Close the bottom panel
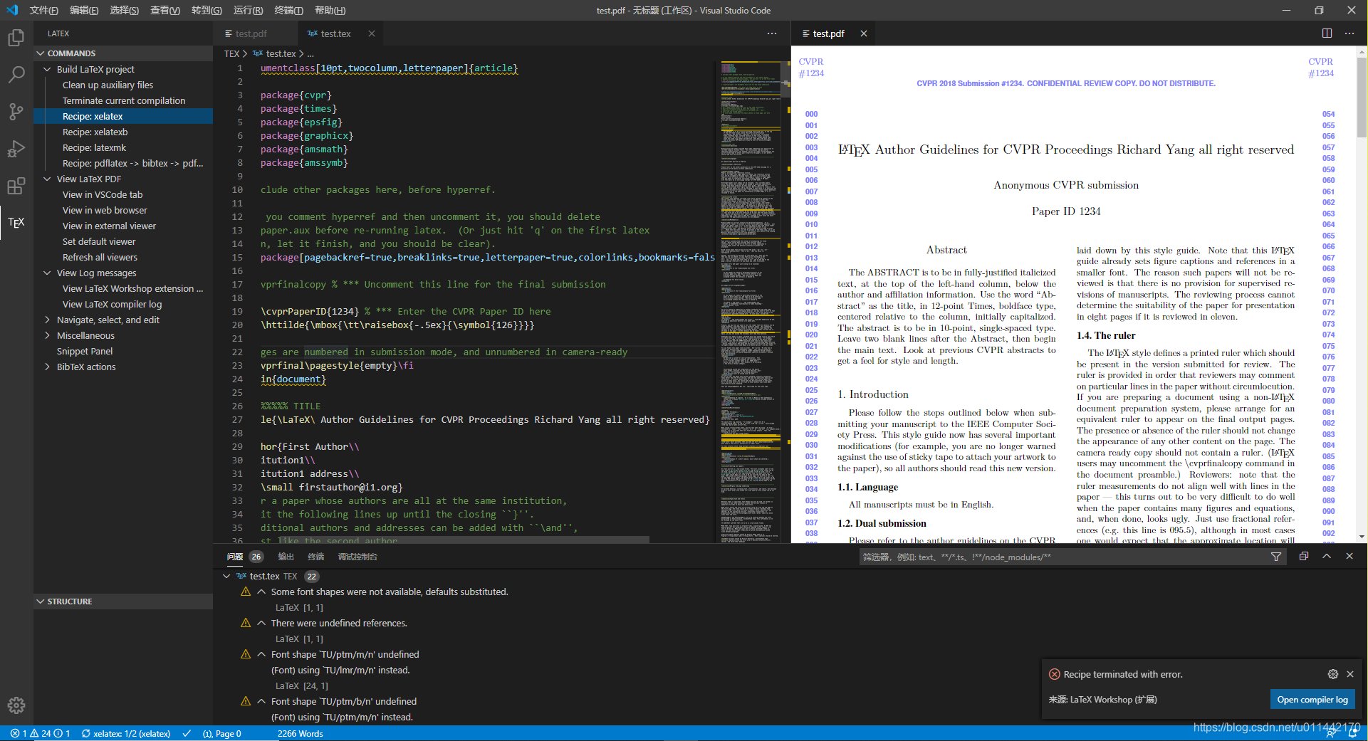This screenshot has height=741, width=1368. (x=1349, y=557)
